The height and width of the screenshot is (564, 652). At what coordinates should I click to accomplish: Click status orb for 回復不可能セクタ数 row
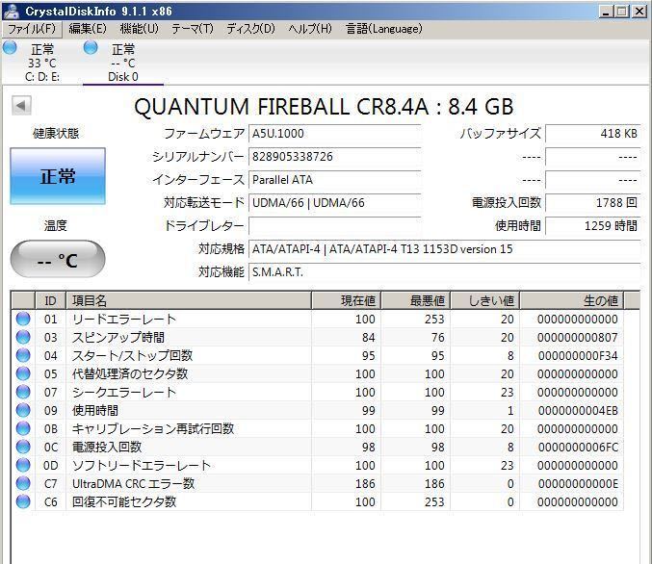(x=23, y=501)
